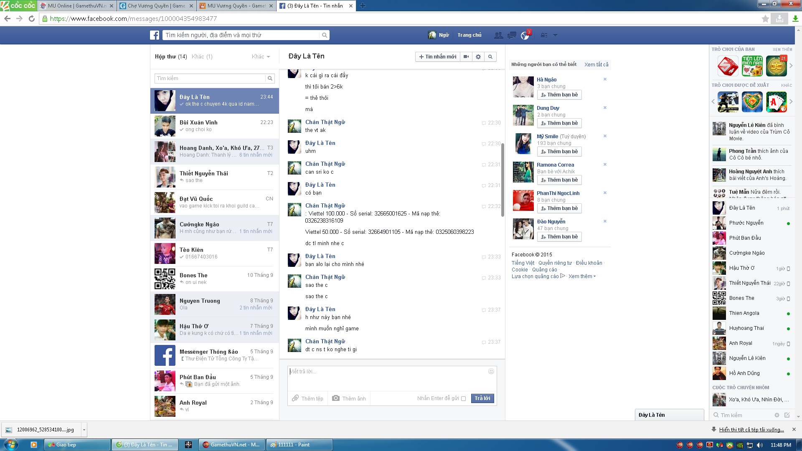Open notifications globe icon
802x451 pixels.
(x=525, y=35)
